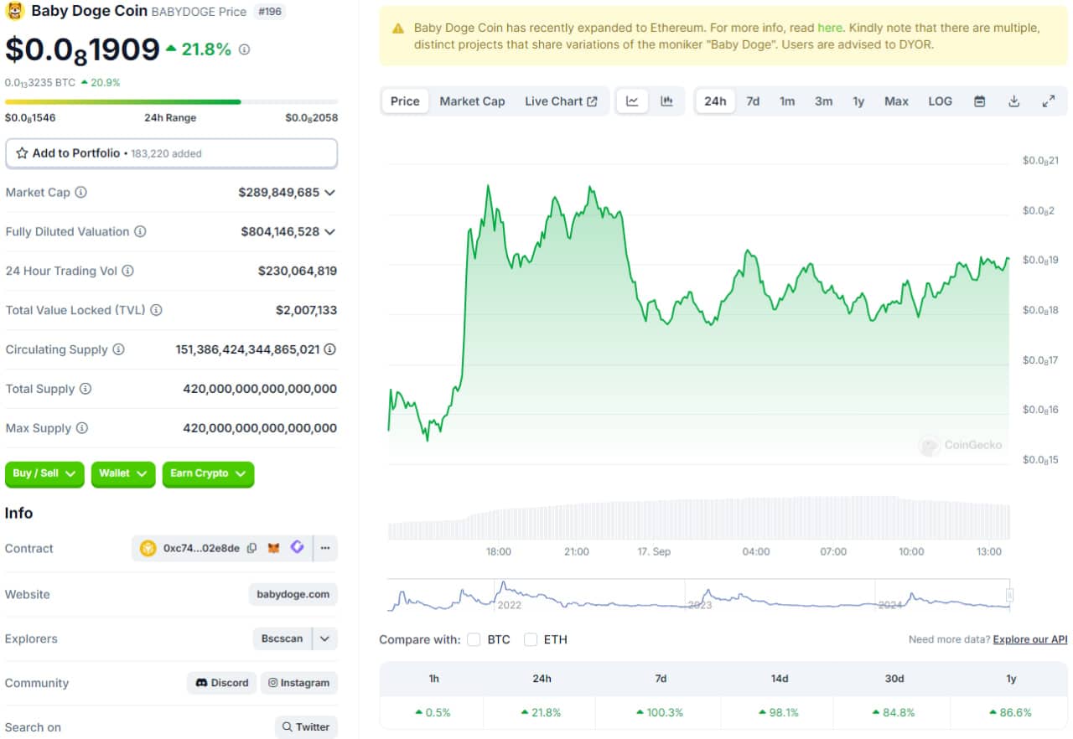Open the Instagram community link

coord(299,683)
